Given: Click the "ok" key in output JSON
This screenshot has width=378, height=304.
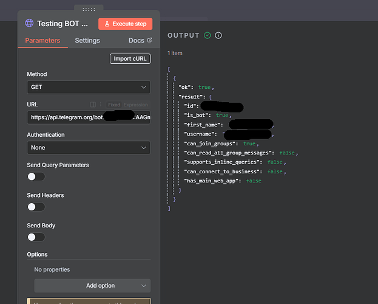Looking at the screenshot, I should [x=183, y=87].
